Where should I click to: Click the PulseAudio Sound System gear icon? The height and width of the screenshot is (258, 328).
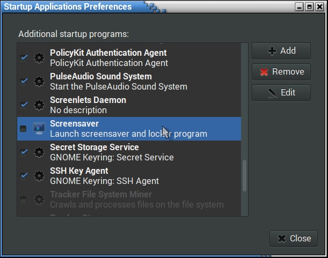point(39,82)
